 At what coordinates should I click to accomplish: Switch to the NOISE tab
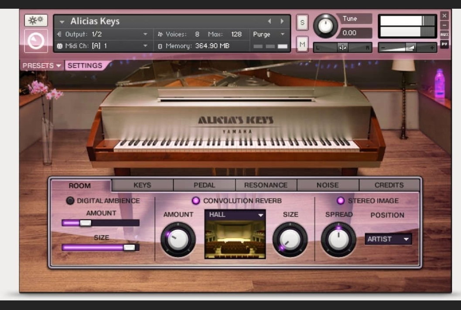pos(328,185)
